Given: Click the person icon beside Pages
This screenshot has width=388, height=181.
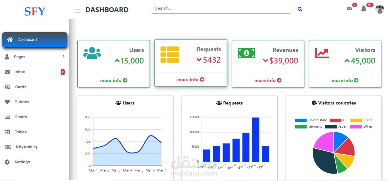Looking at the screenshot, I should point(7,57).
